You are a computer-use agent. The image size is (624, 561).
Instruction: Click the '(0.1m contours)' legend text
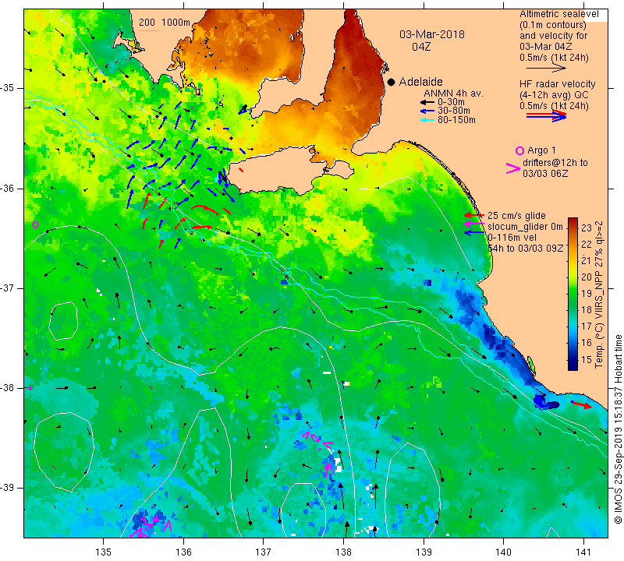click(x=553, y=25)
